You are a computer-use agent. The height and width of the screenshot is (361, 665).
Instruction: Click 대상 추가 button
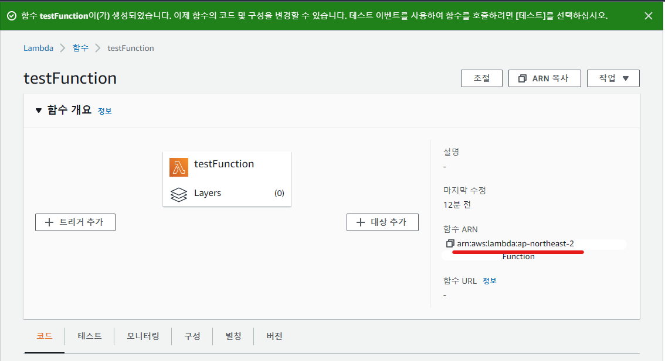382,222
